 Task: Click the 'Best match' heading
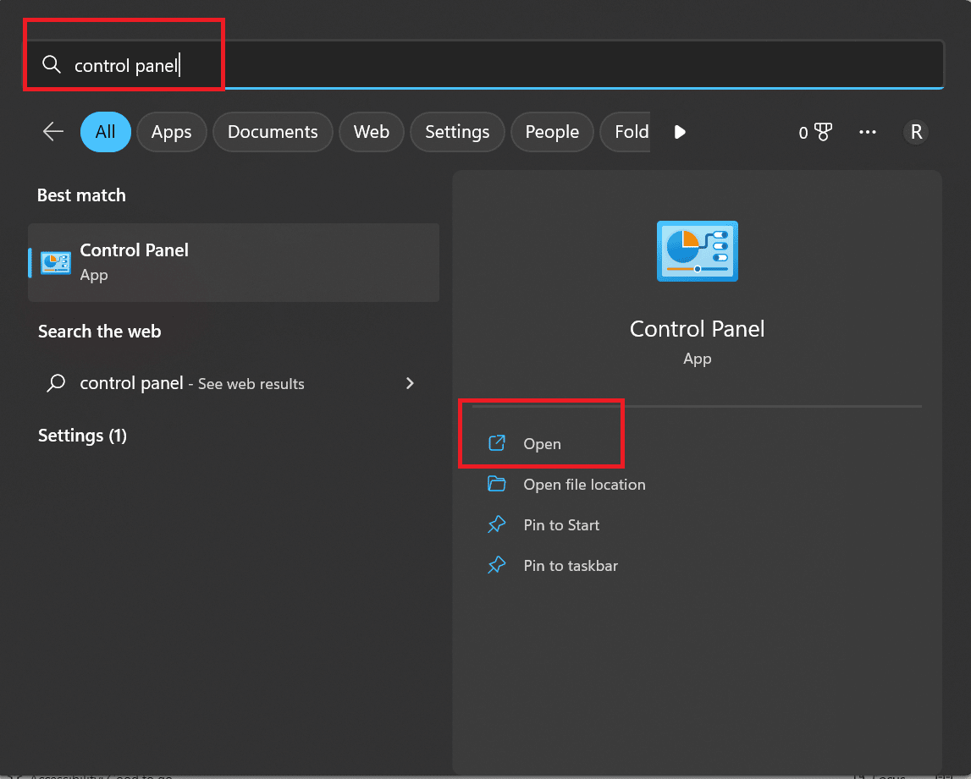click(81, 195)
